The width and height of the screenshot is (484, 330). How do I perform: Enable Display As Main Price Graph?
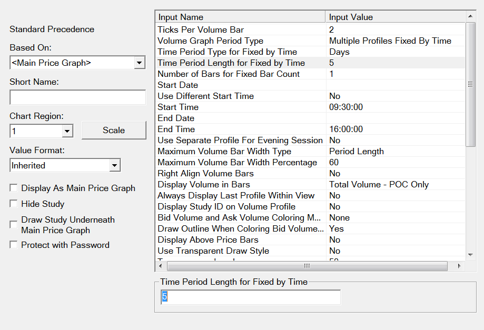tap(14, 188)
